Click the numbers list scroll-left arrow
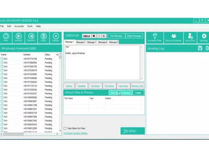 2,134
